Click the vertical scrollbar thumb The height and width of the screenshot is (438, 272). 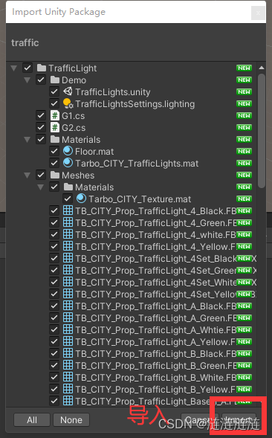[262, 131]
